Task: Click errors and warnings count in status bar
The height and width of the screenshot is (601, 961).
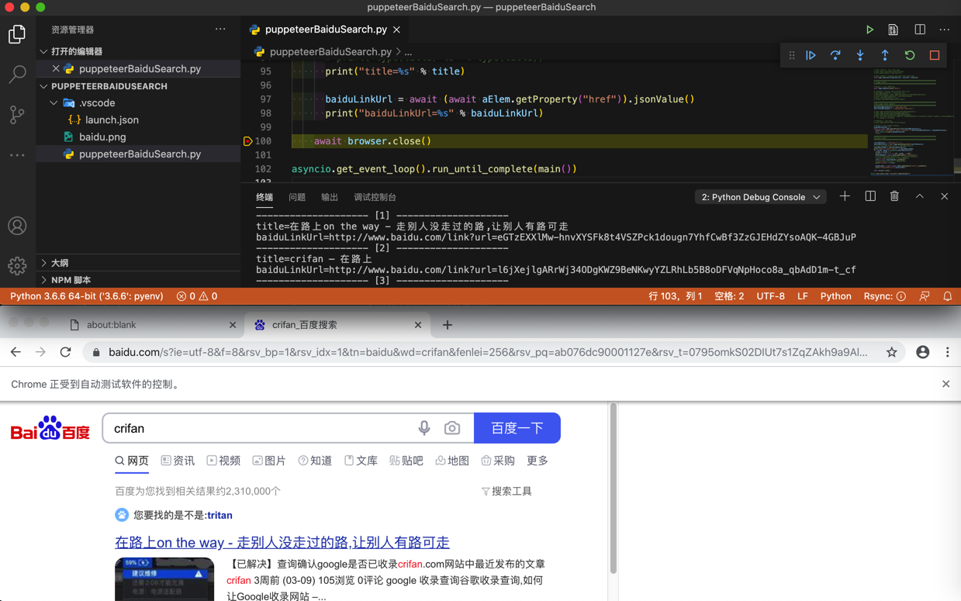Action: 197,296
